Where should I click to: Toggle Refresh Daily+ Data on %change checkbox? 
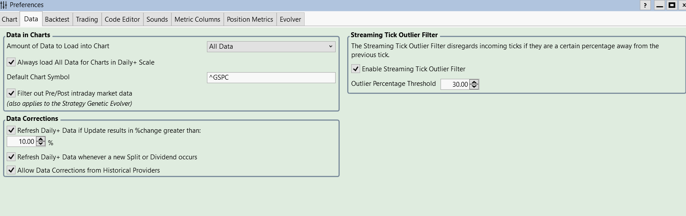pos(11,130)
